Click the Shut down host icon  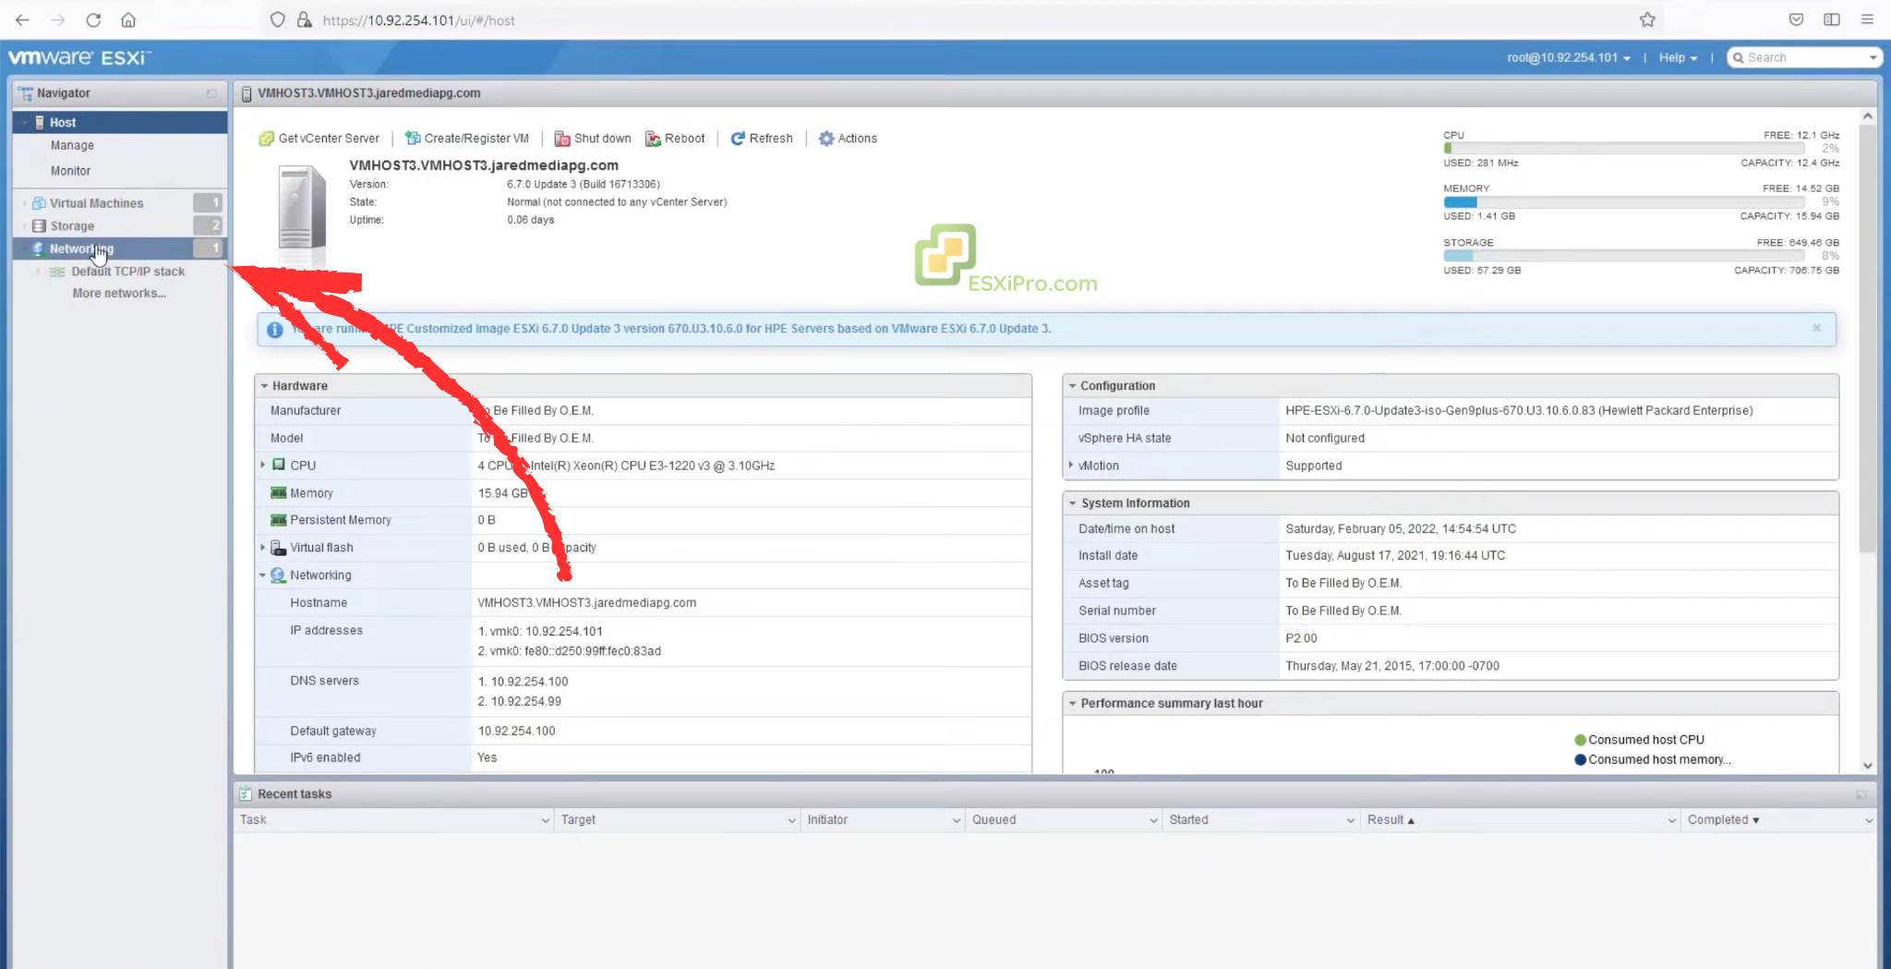562,138
